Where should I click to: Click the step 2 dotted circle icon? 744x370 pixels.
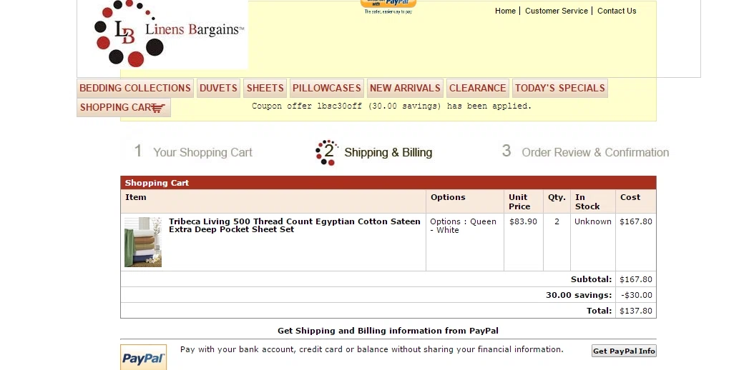(326, 152)
